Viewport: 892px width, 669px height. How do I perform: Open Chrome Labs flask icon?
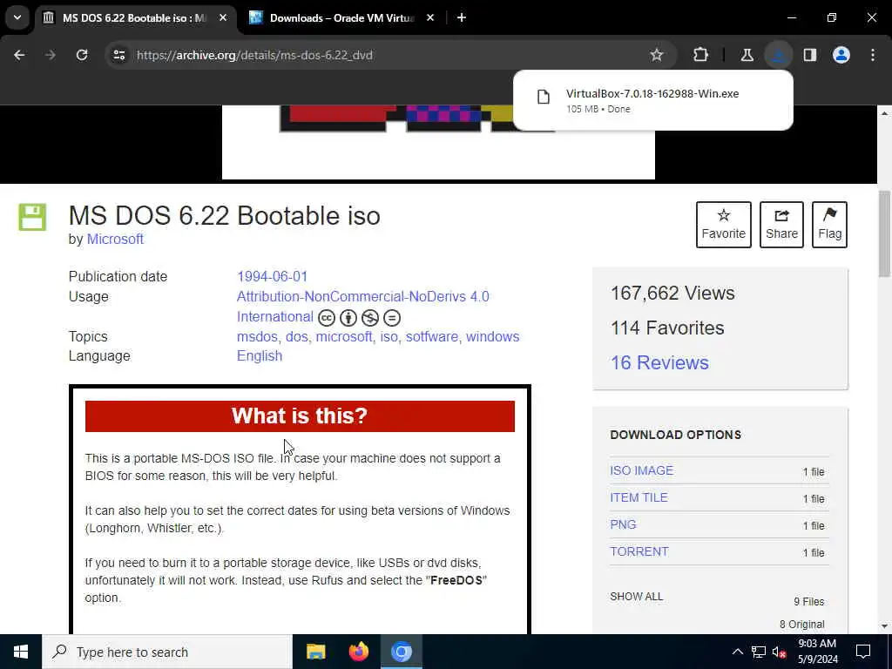point(747,55)
